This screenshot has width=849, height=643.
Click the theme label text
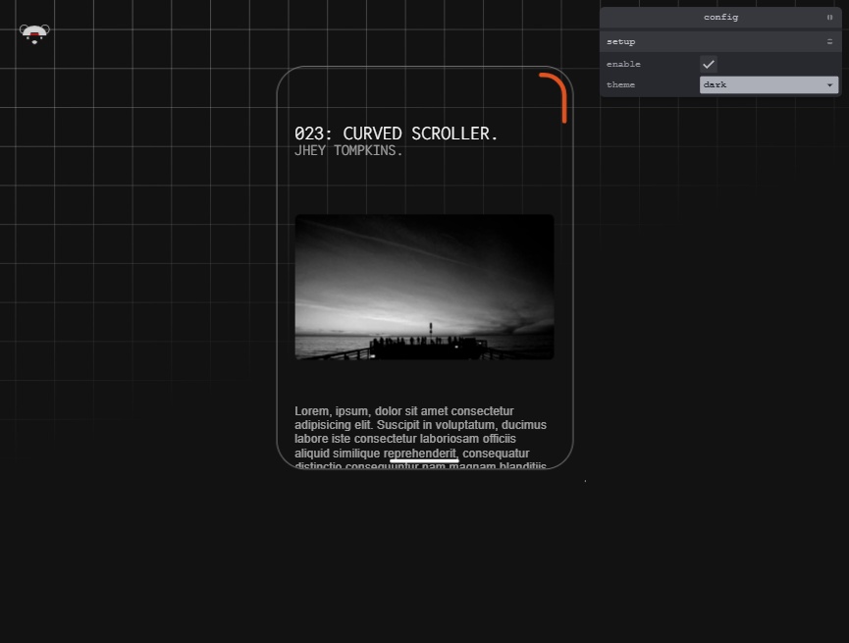click(x=620, y=84)
